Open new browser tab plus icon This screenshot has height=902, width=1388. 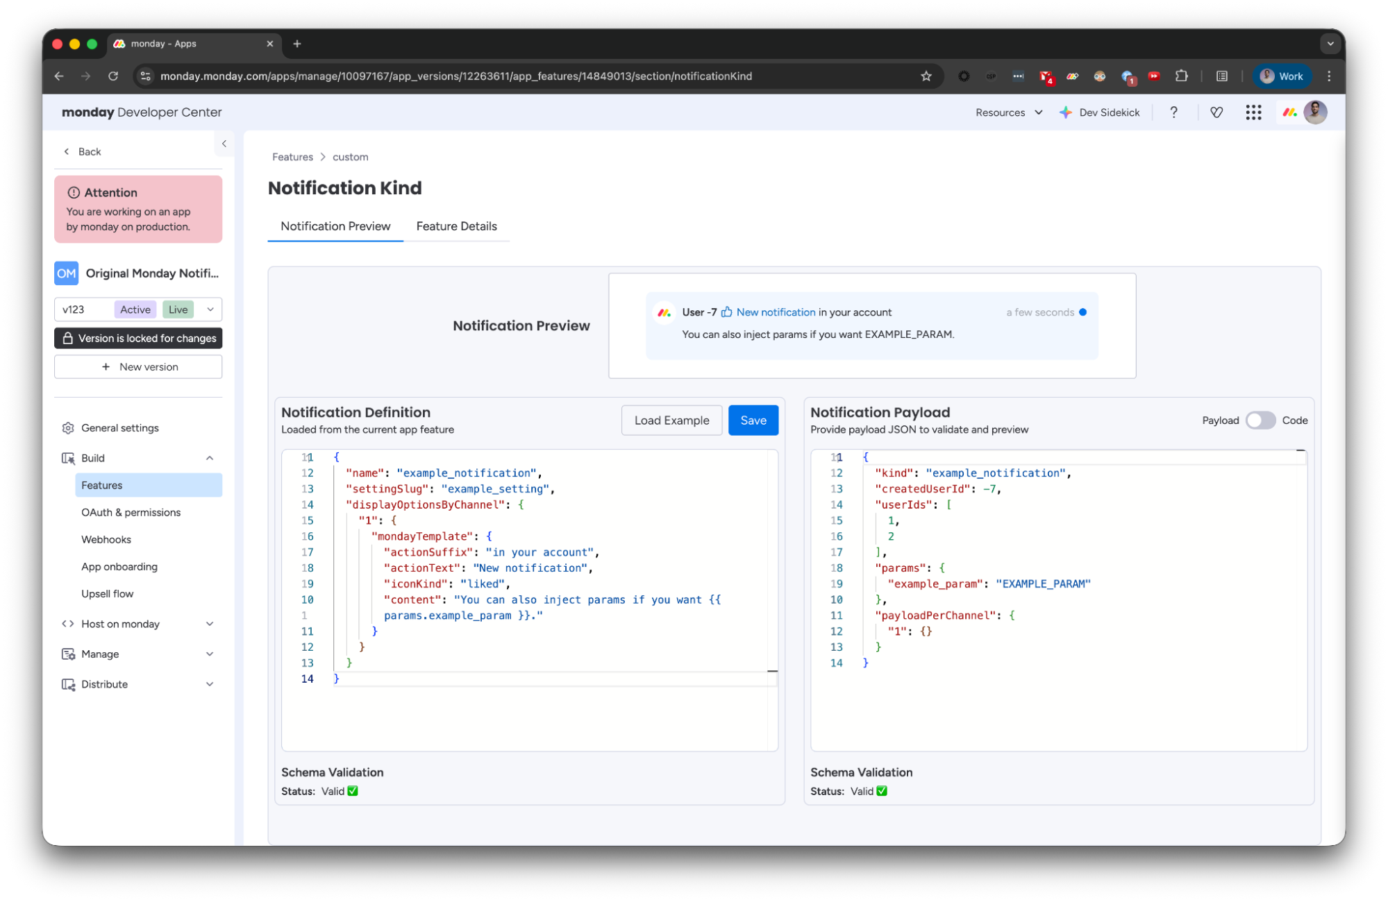click(297, 44)
